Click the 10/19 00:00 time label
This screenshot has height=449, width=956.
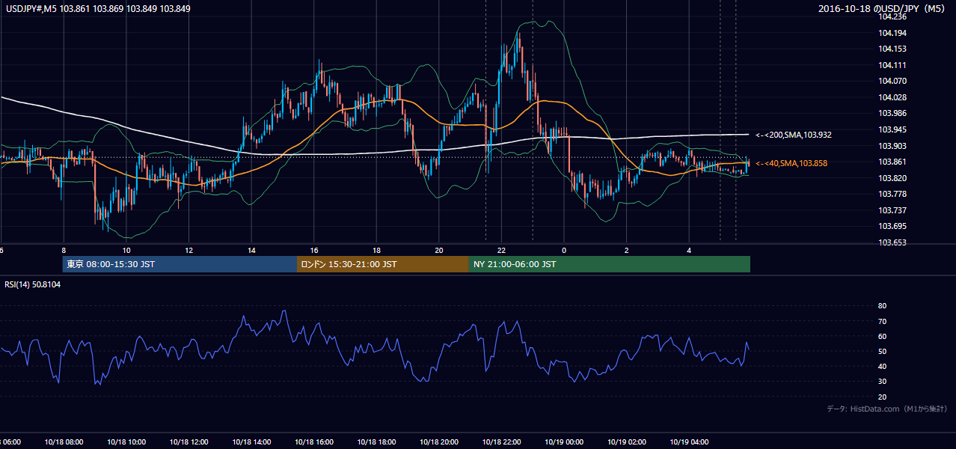click(x=564, y=442)
